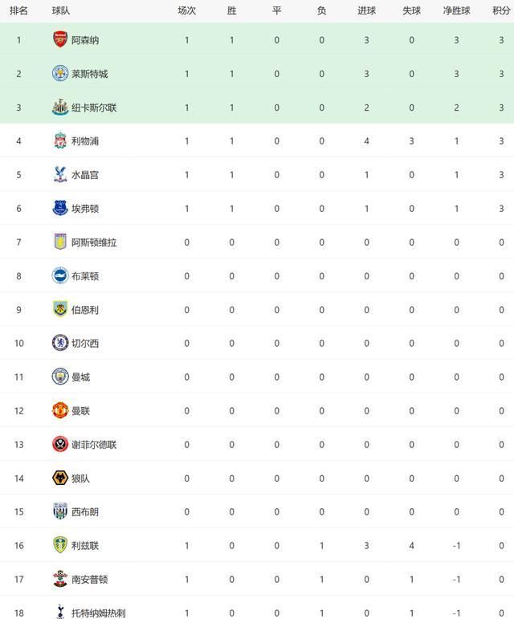Click the Liverpool club logo

coord(60,141)
